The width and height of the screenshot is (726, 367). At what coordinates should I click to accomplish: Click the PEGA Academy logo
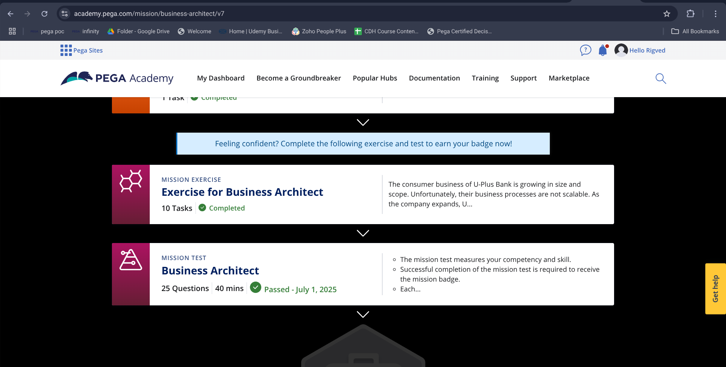pos(117,78)
